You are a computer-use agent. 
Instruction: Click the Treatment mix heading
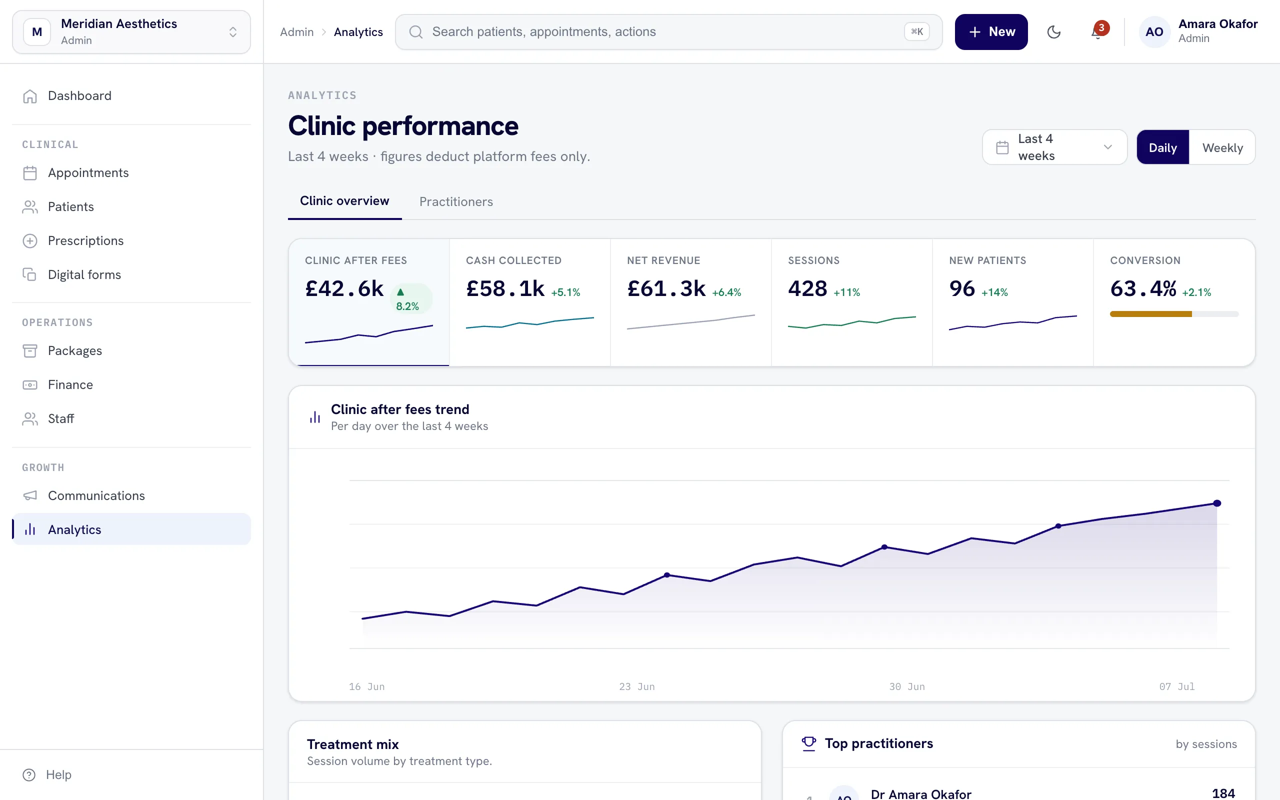pyautogui.click(x=353, y=744)
